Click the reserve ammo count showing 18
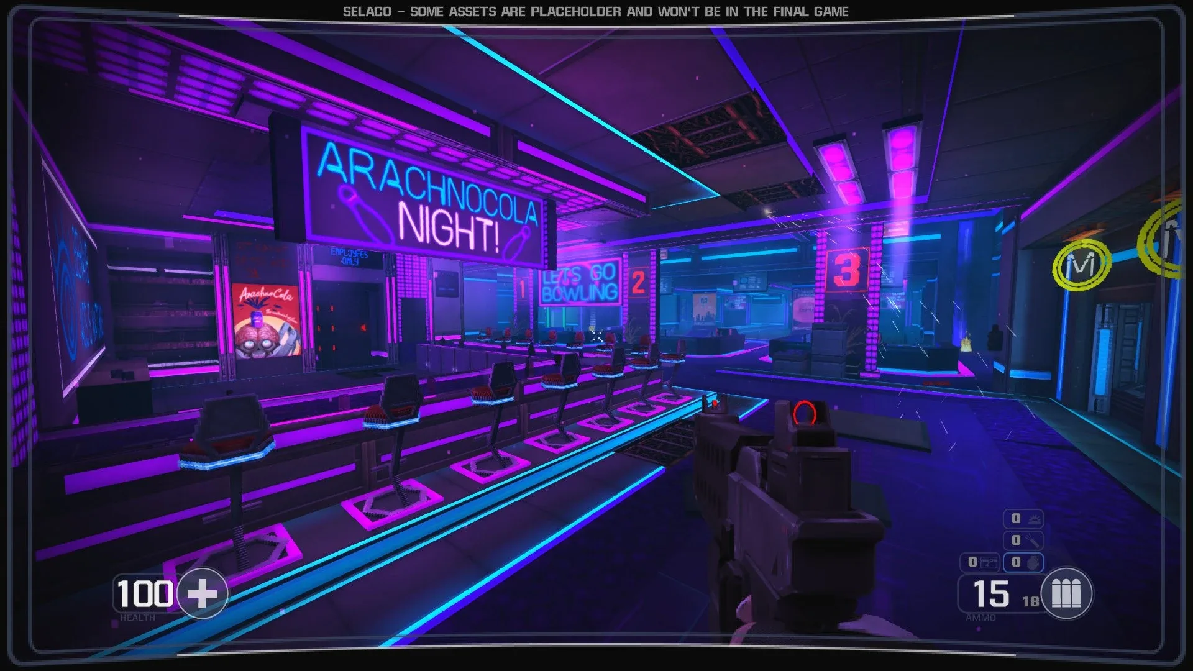The height and width of the screenshot is (671, 1193). point(1031,600)
